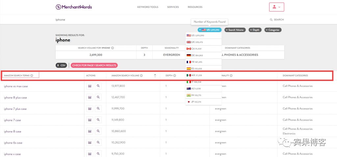337x157 pixels.
Task: Click info icon next to Depth column
Action: [174, 76]
